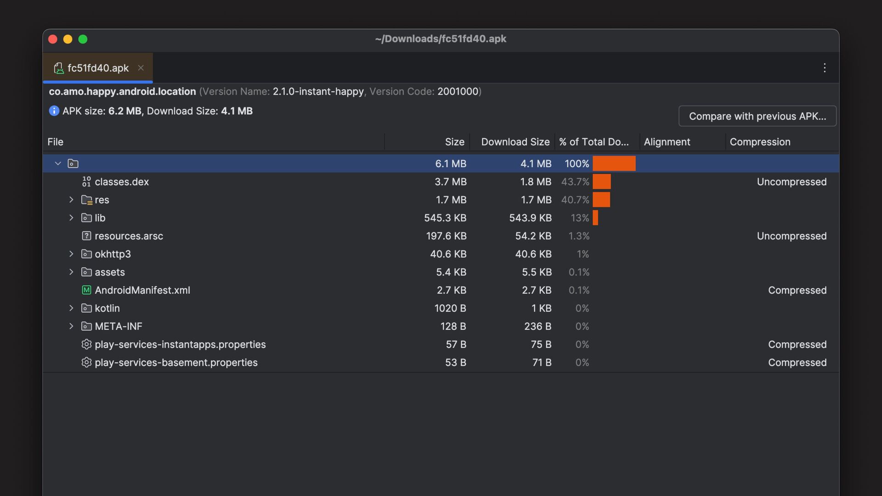
Task: Sort by Download Size column header
Action: (515, 142)
